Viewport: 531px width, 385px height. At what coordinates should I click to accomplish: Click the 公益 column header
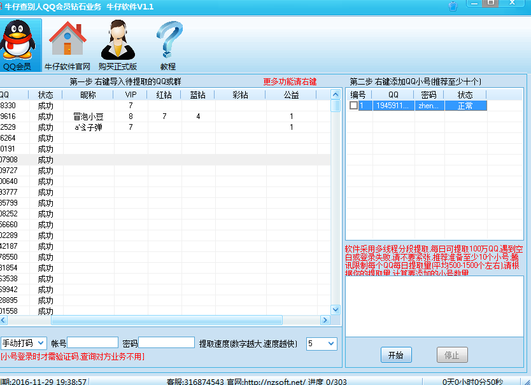coord(291,95)
